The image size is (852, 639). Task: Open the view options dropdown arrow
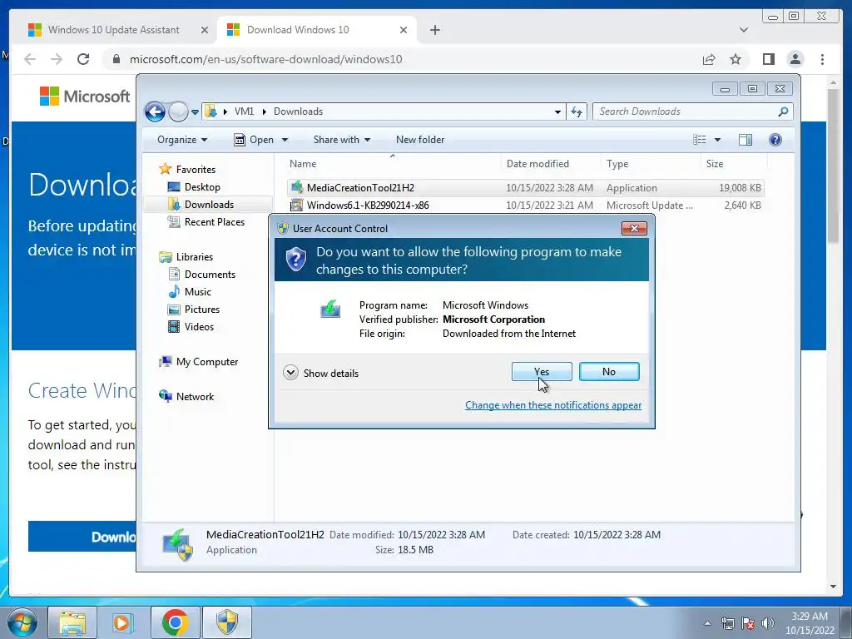pyautogui.click(x=717, y=140)
